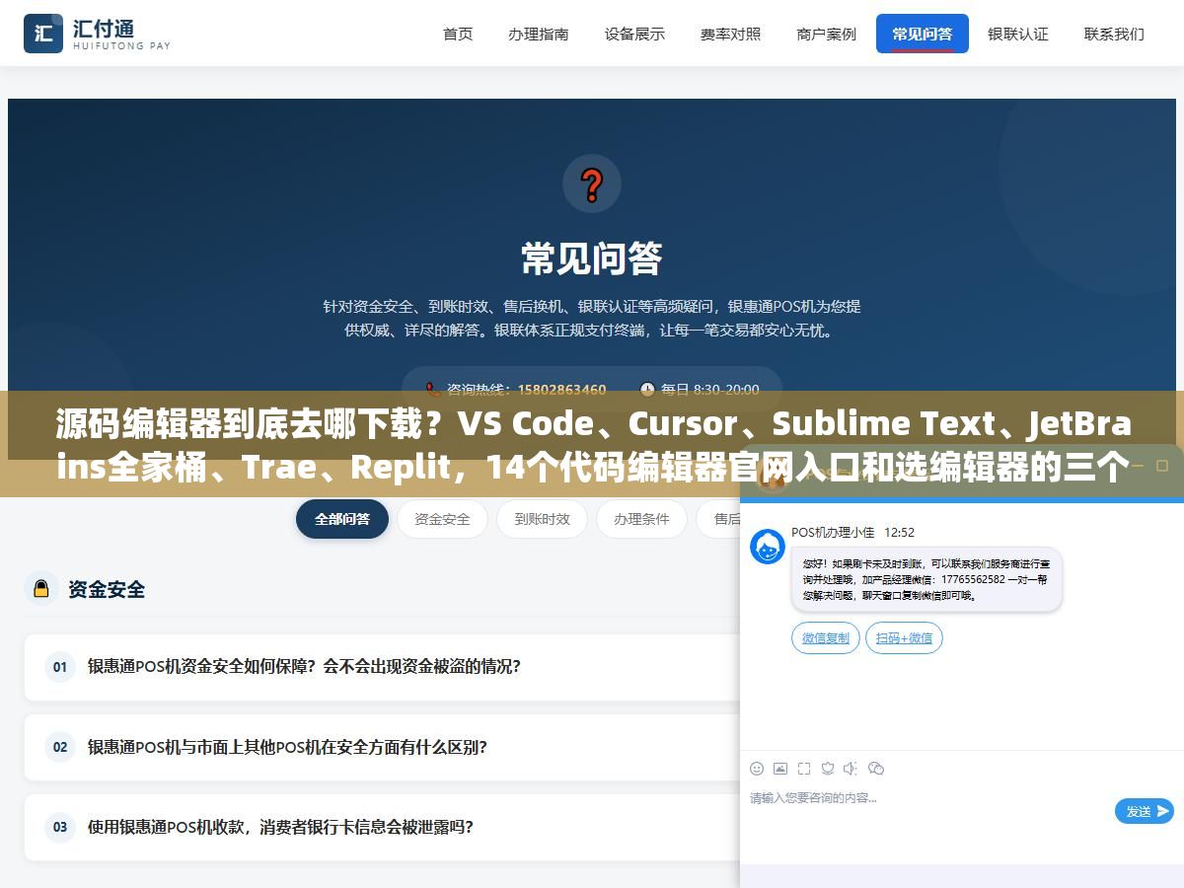The width and height of the screenshot is (1184, 888).
Task: Click the chat message bubble mentioning 17765562582
Action: click(926, 579)
